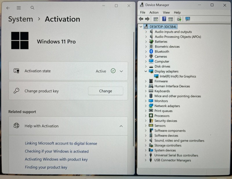The image size is (232, 179).
Task: Expand the USB Connector Managers node
Action: (146, 160)
